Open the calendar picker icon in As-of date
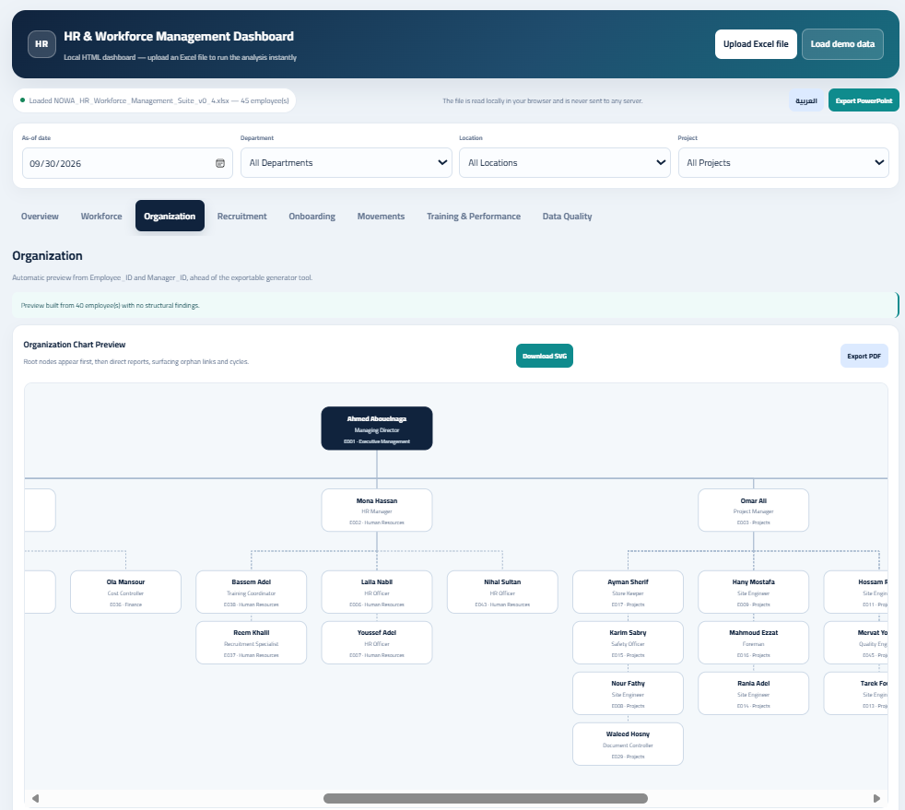Screen dimensions: 905x810 220,163
